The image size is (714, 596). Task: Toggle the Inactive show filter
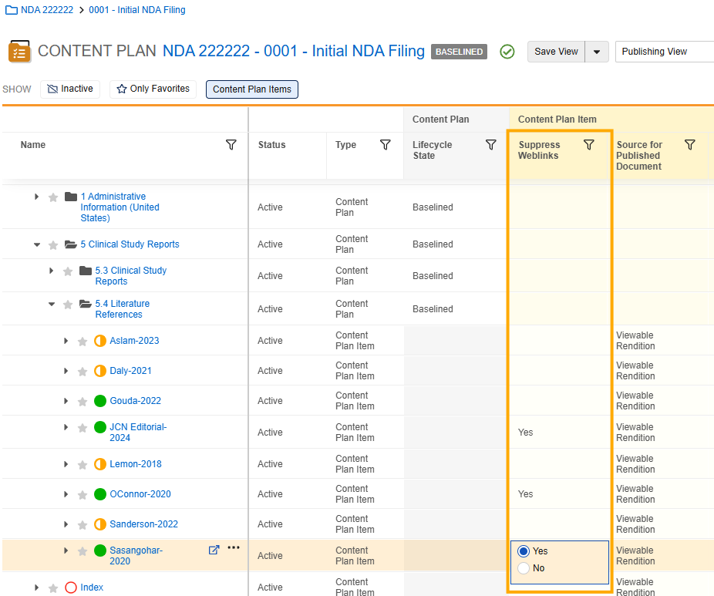[x=70, y=89]
